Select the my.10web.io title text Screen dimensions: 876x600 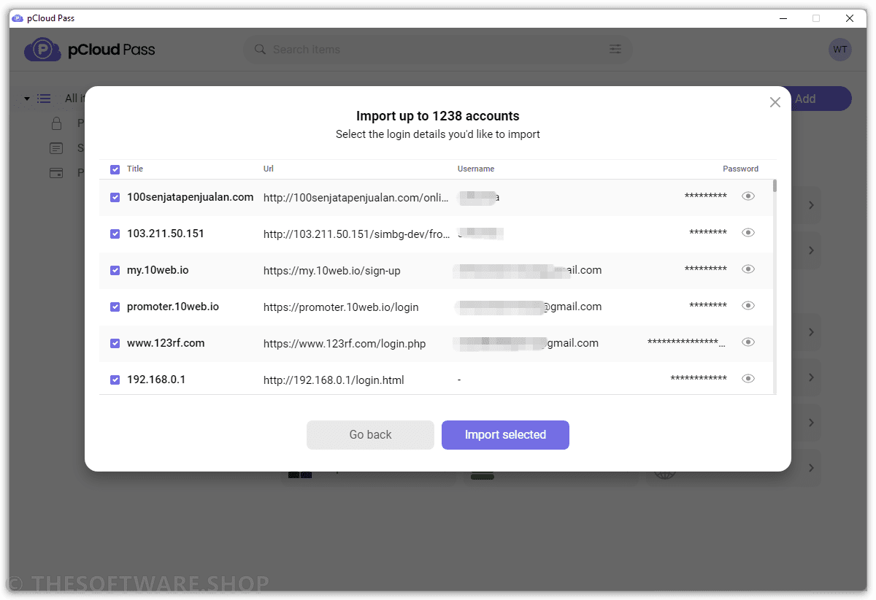158,270
